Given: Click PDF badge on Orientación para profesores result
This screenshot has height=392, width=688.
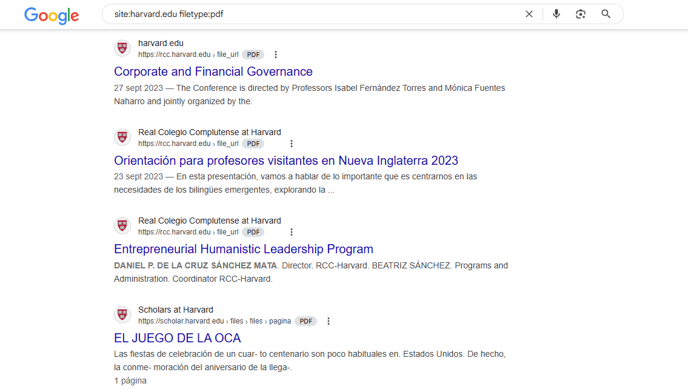Looking at the screenshot, I should [253, 144].
